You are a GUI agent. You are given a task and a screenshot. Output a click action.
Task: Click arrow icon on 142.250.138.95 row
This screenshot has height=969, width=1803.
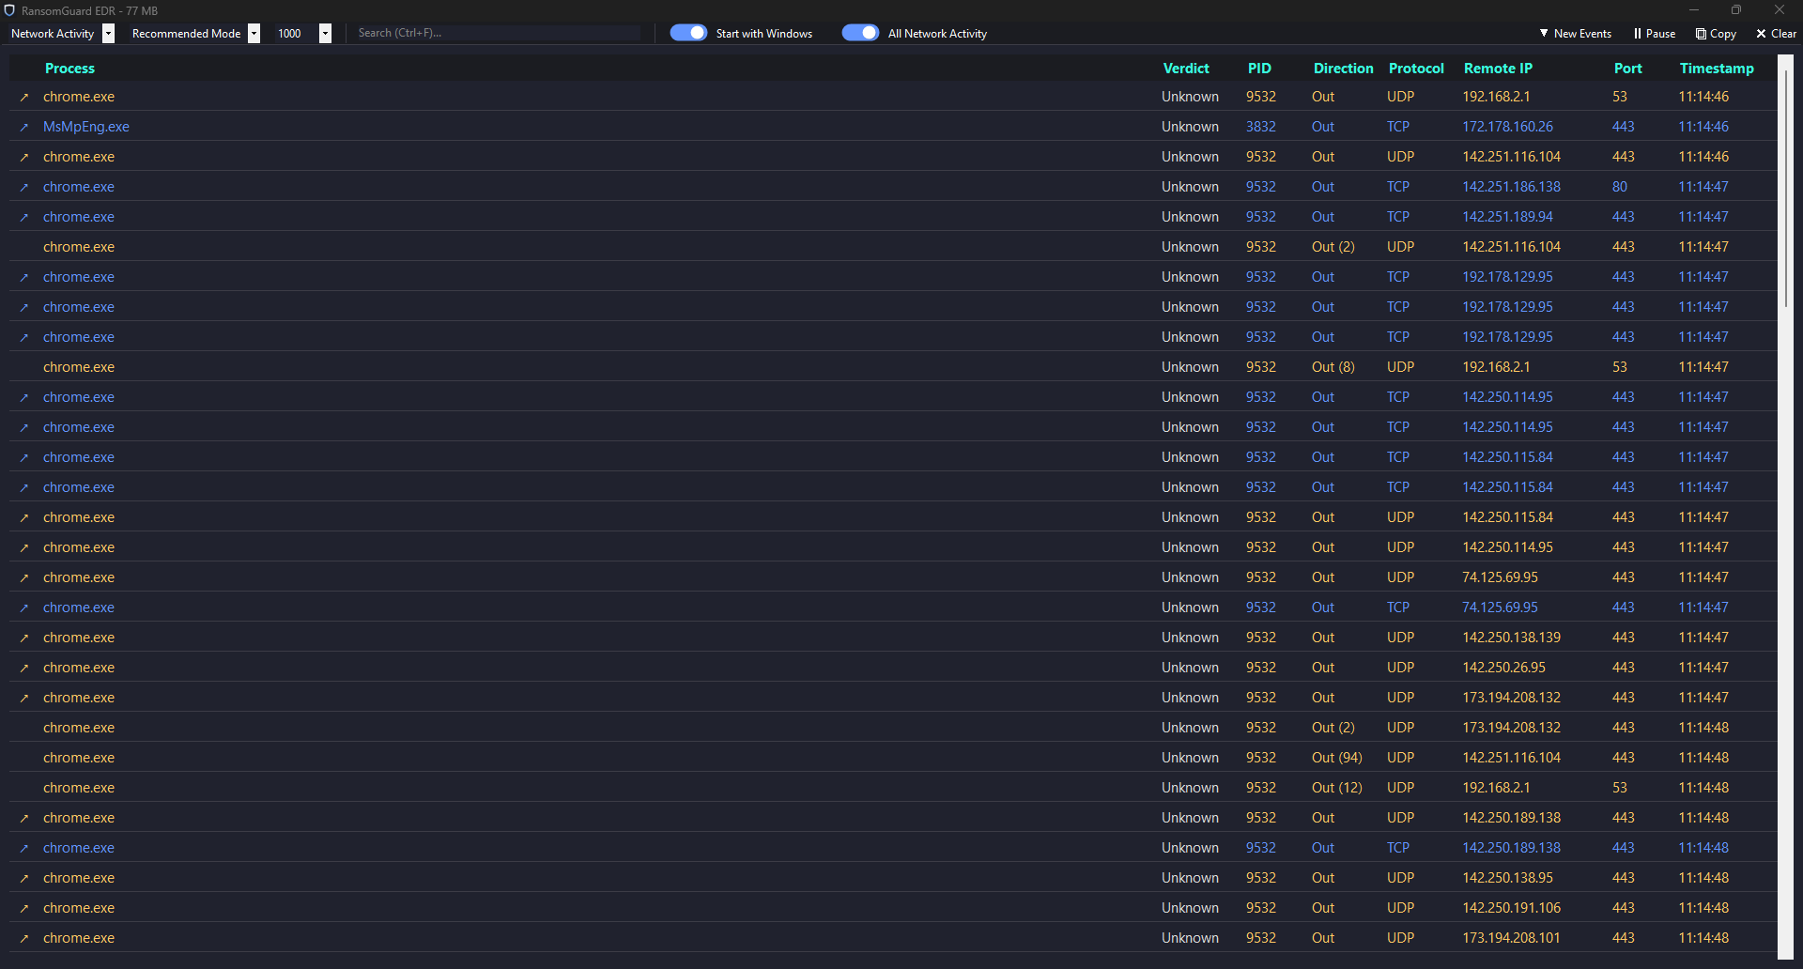(24, 878)
